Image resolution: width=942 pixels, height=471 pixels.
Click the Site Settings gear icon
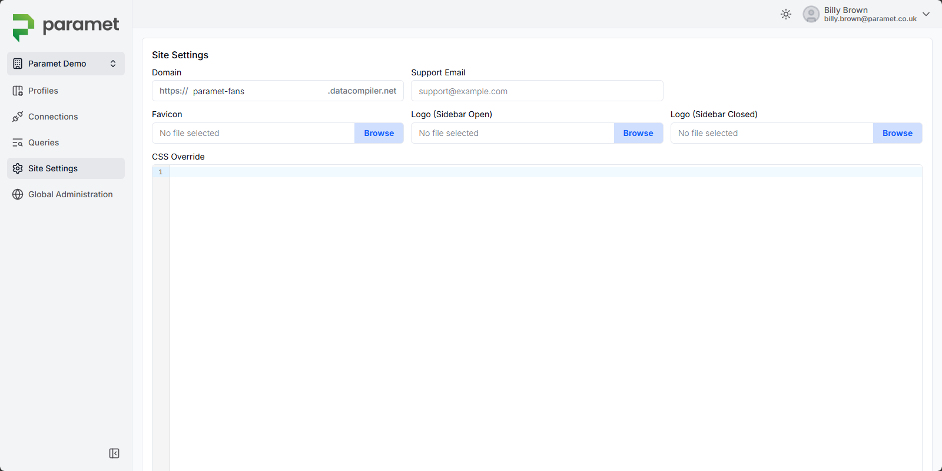tap(18, 168)
